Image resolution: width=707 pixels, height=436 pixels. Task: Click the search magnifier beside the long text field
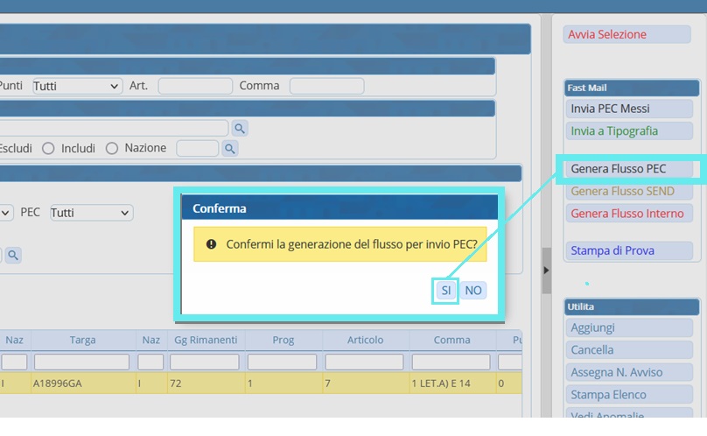pyautogui.click(x=239, y=129)
